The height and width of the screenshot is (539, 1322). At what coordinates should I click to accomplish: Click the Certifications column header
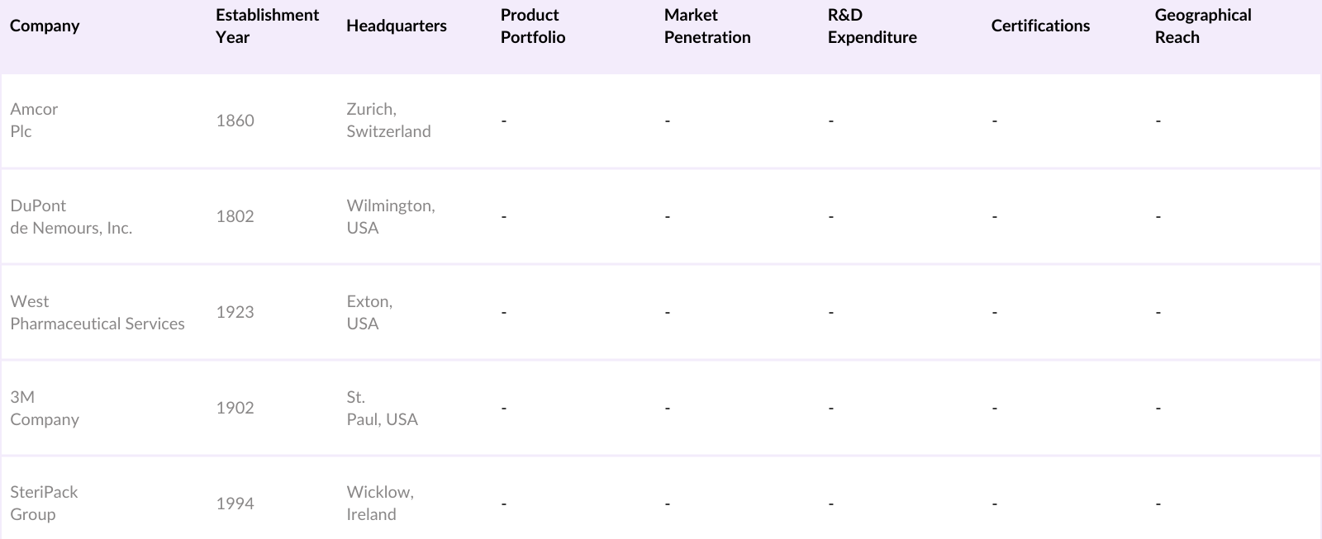tap(1040, 26)
